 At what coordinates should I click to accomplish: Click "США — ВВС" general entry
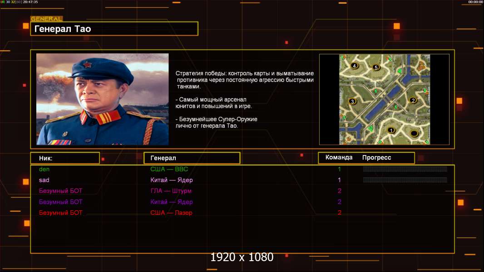[x=169, y=169]
